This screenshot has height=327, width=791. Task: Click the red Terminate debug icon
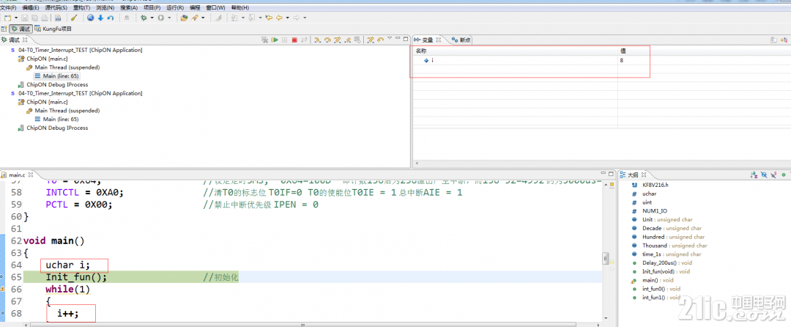point(294,40)
